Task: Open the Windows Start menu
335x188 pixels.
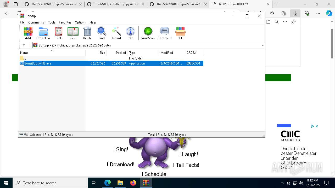Action: click(6, 183)
